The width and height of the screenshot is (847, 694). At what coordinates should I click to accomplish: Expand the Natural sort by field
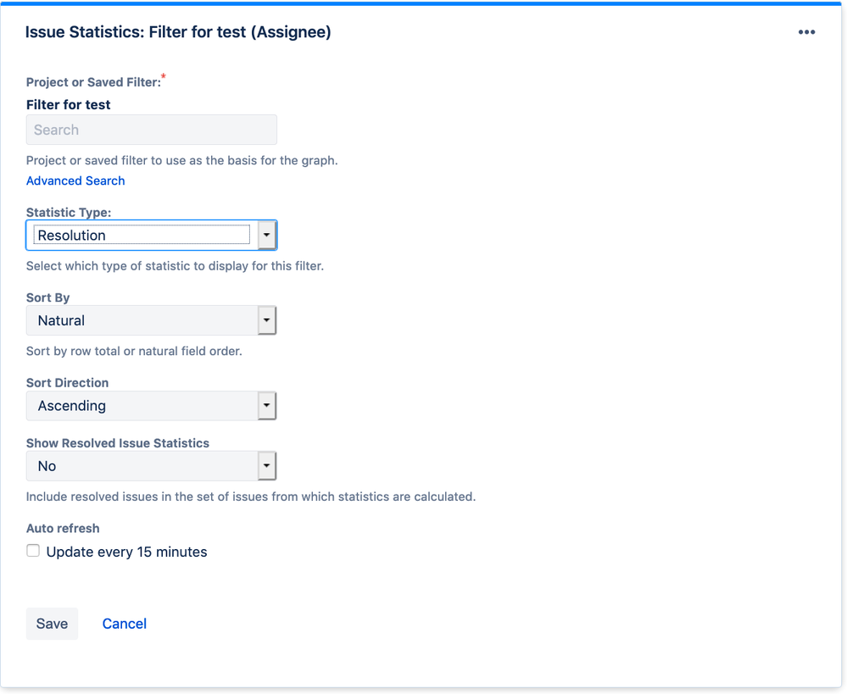coord(142,320)
